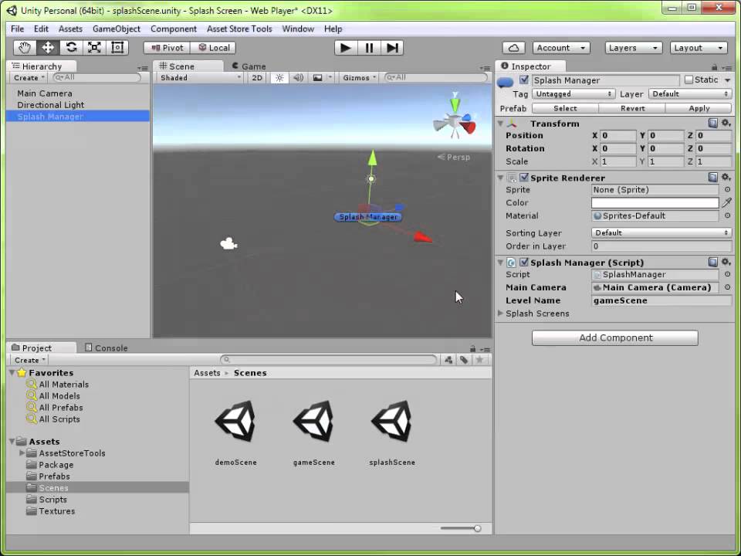Open the Asset Store Tools menu

[239, 29]
